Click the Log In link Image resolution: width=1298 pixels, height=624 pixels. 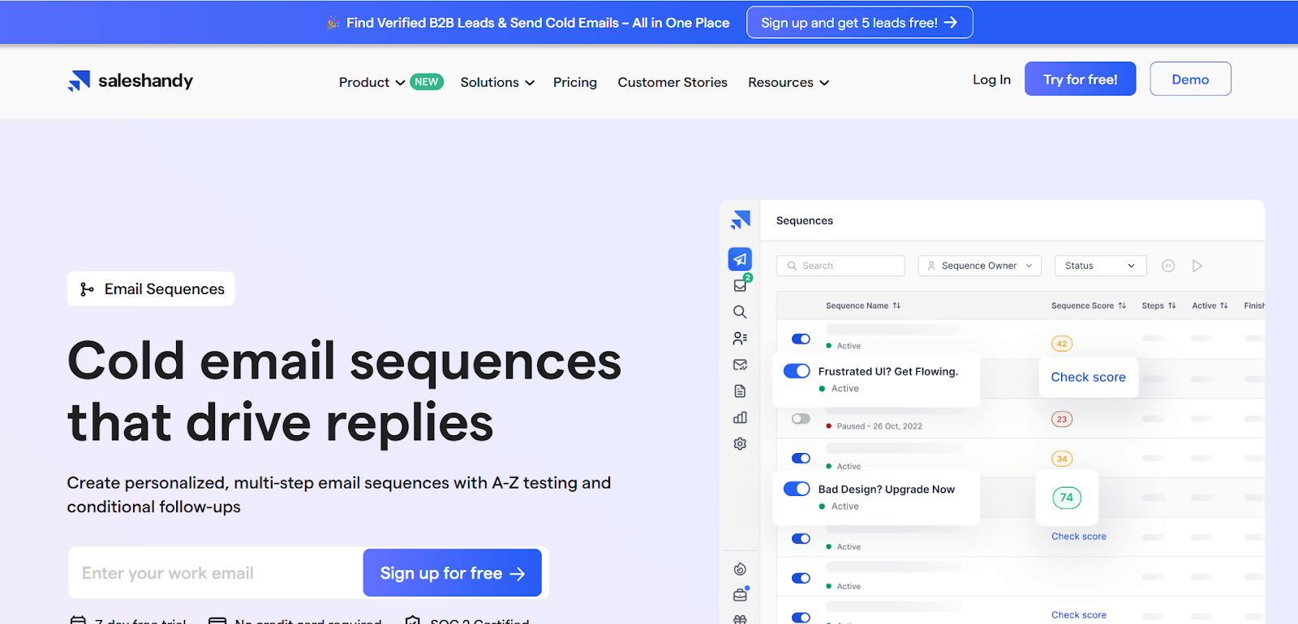point(991,79)
